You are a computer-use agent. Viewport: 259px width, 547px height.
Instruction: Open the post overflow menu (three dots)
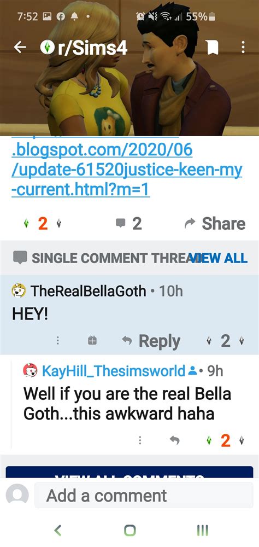pos(243,48)
